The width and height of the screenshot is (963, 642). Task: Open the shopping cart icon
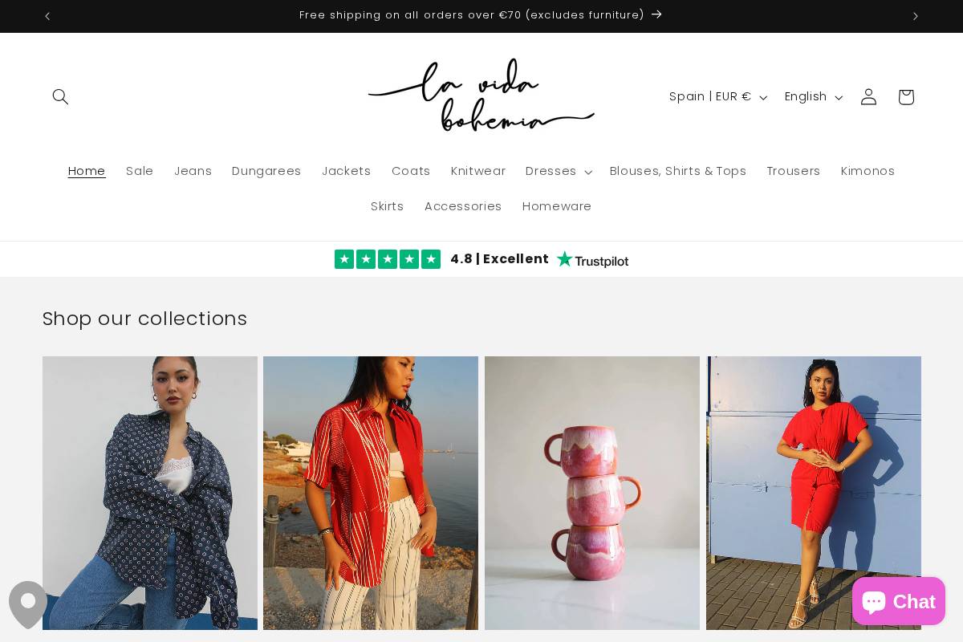pos(905,96)
